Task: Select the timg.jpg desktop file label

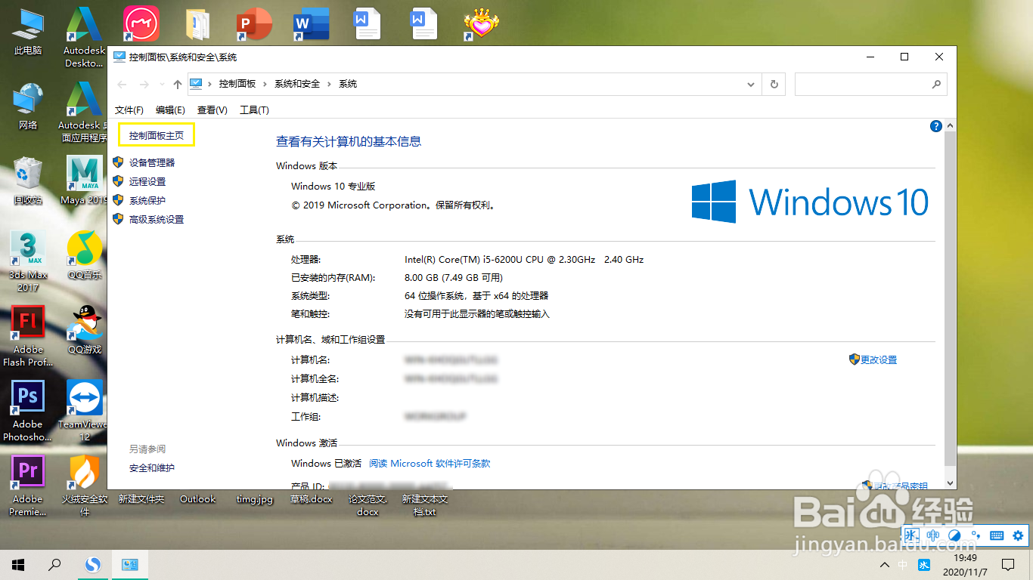Action: click(x=255, y=499)
